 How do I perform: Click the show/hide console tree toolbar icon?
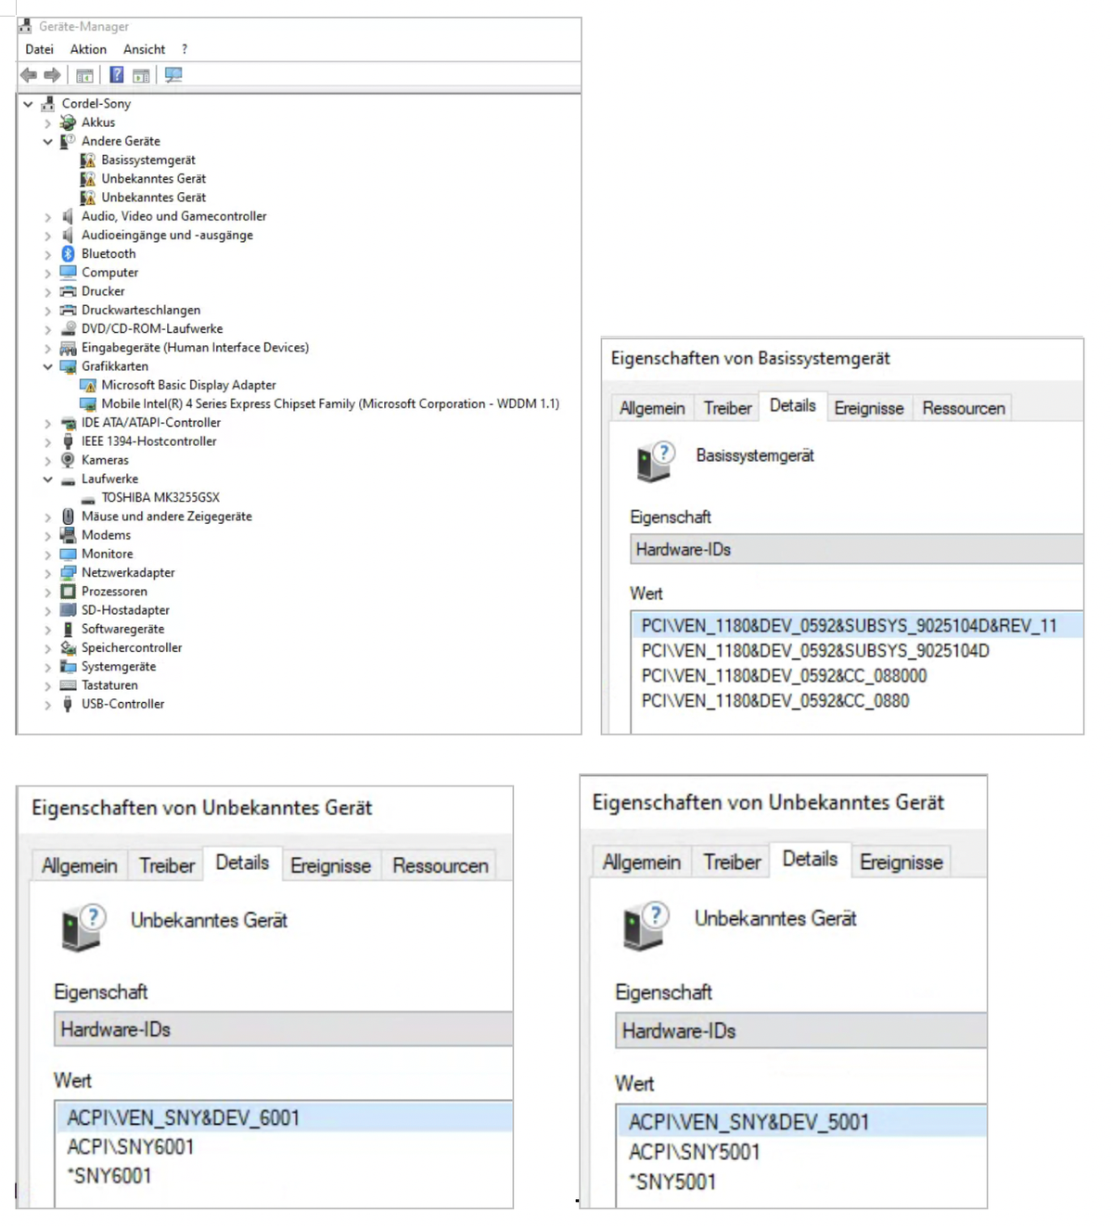(x=84, y=75)
